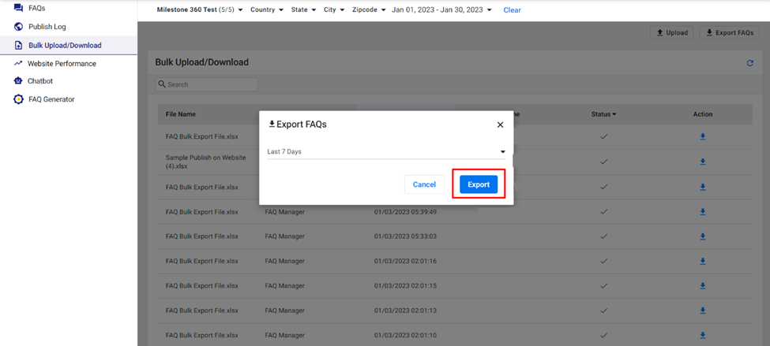Screen dimensions: 770x346
Task: Open Publish Log in the sidebar
Action: pyautogui.click(x=47, y=27)
